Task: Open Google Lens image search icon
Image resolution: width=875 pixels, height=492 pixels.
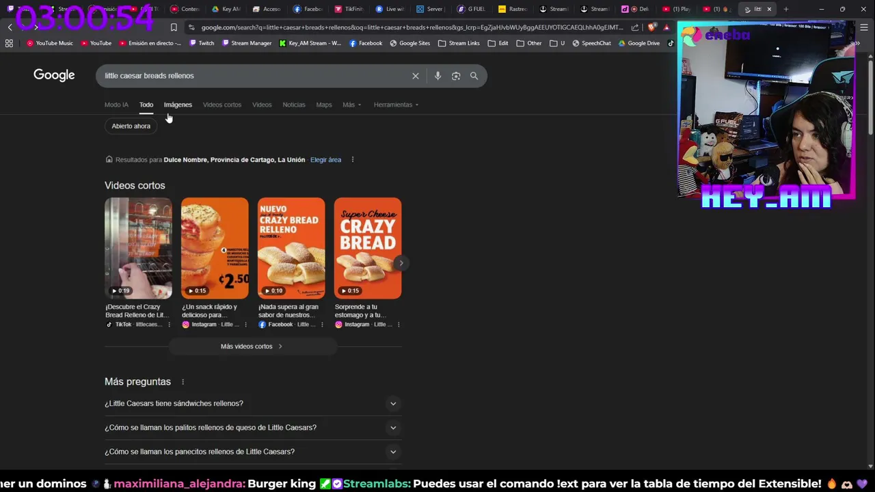Action: pyautogui.click(x=456, y=76)
